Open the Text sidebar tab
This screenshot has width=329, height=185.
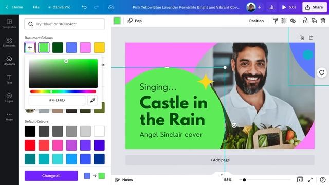pyautogui.click(x=9, y=79)
